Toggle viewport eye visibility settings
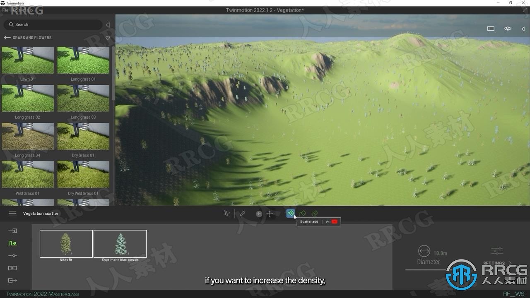The height and width of the screenshot is (298, 530). pos(508,29)
